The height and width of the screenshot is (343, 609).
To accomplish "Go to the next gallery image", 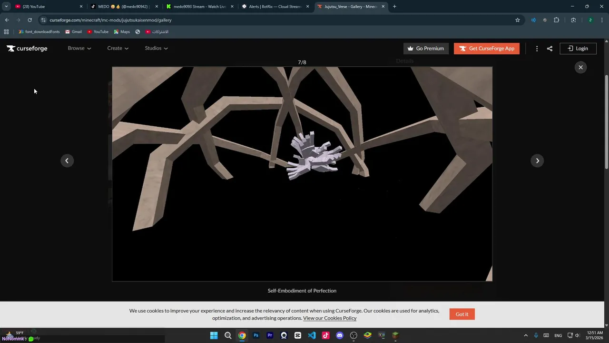I will coord(537,161).
